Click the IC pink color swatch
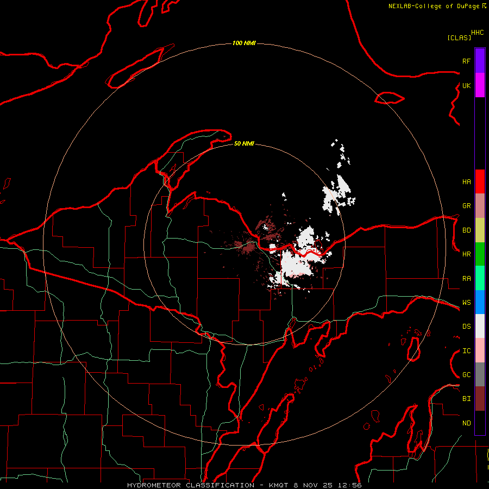This screenshot has width=489, height=489. [x=480, y=350]
